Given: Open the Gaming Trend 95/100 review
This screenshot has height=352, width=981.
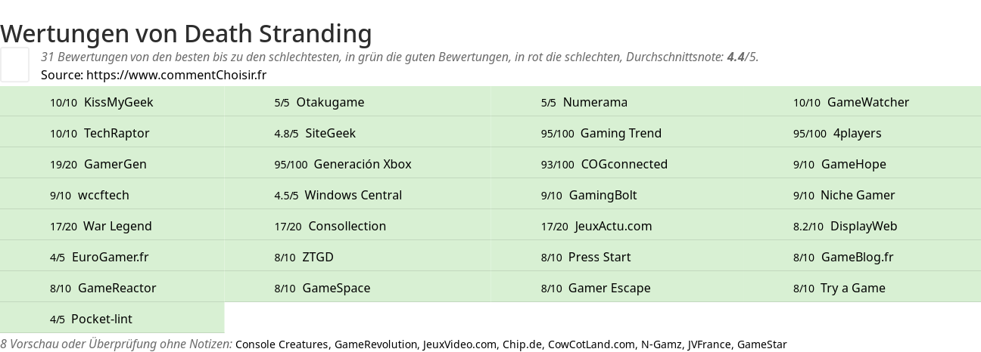Looking at the screenshot, I should coord(624,133).
